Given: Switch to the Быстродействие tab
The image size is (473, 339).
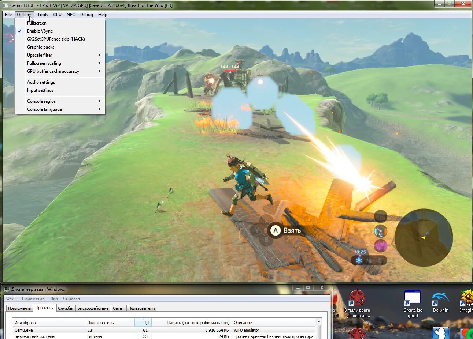Looking at the screenshot, I should click(93, 308).
